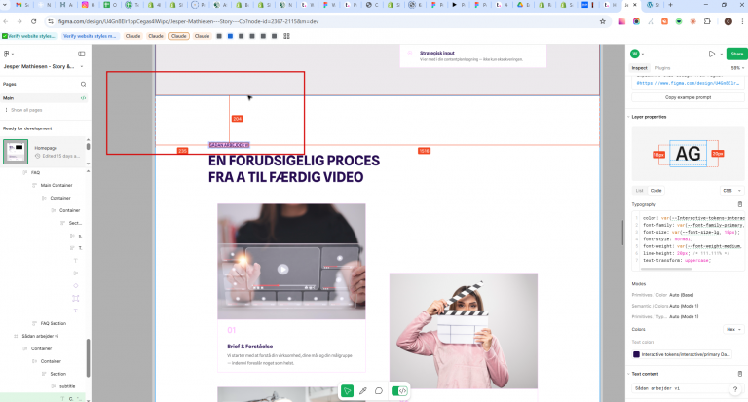Click the Share button
The image size is (748, 402).
click(736, 54)
